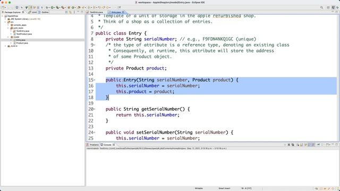Image resolution: width=340 pixels, height=191 pixels.
Task: Maximize the Package Explorer view
Action: (x=82, y=12)
